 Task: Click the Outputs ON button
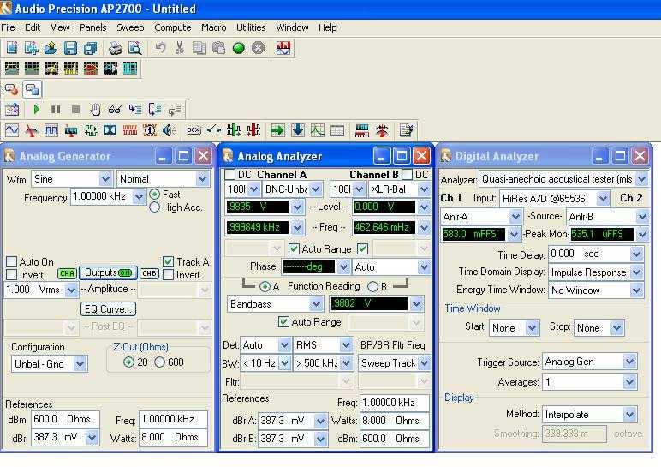coord(109,273)
